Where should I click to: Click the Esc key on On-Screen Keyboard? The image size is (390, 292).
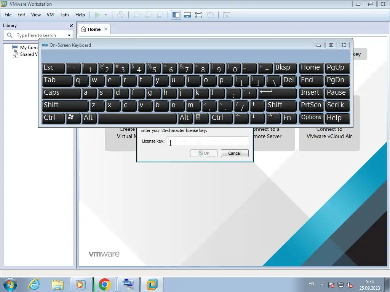(x=53, y=68)
